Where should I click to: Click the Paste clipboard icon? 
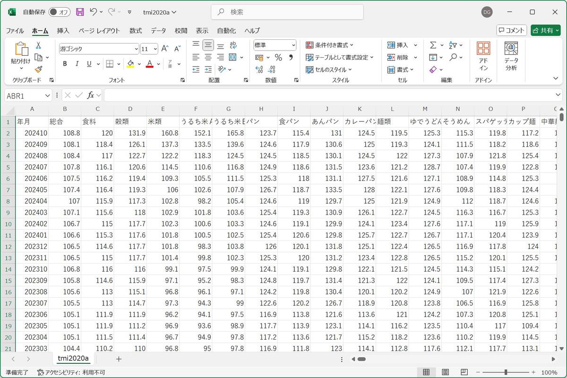click(x=21, y=49)
